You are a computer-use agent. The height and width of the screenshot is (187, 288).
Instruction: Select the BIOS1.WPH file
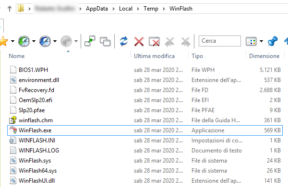point(145,70)
